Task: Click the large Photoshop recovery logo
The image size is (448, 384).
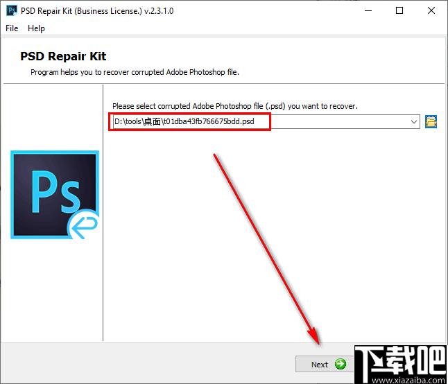Action: tap(55, 195)
